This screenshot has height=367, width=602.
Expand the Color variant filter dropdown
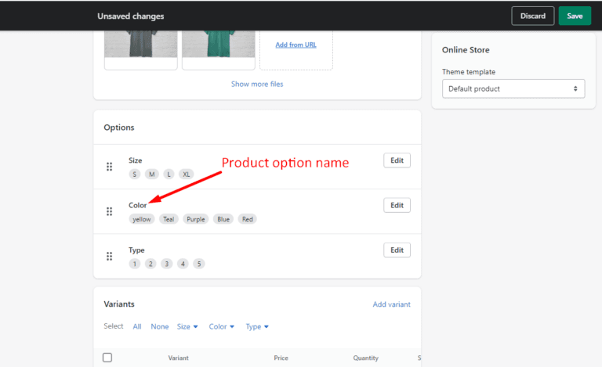point(222,326)
